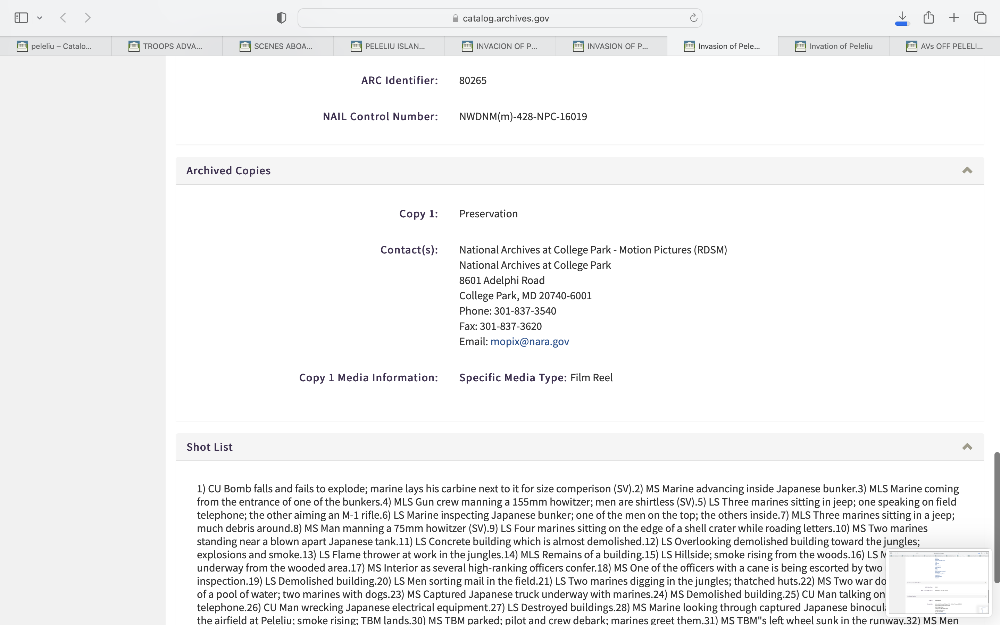
Task: Open the Share menu icon
Action: point(928,18)
